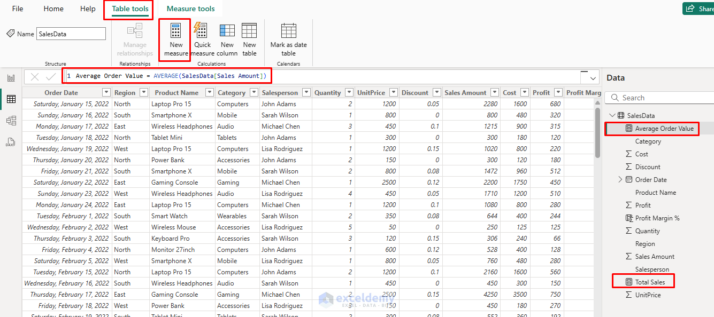
Task: Click the Gaming Console cell for January 22
Action: [182, 183]
